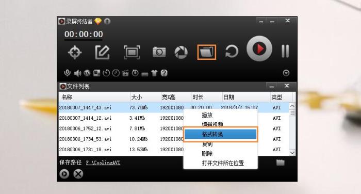The image size is (361, 194).
Task: Toggle the microphone input icon
Action: (67, 73)
